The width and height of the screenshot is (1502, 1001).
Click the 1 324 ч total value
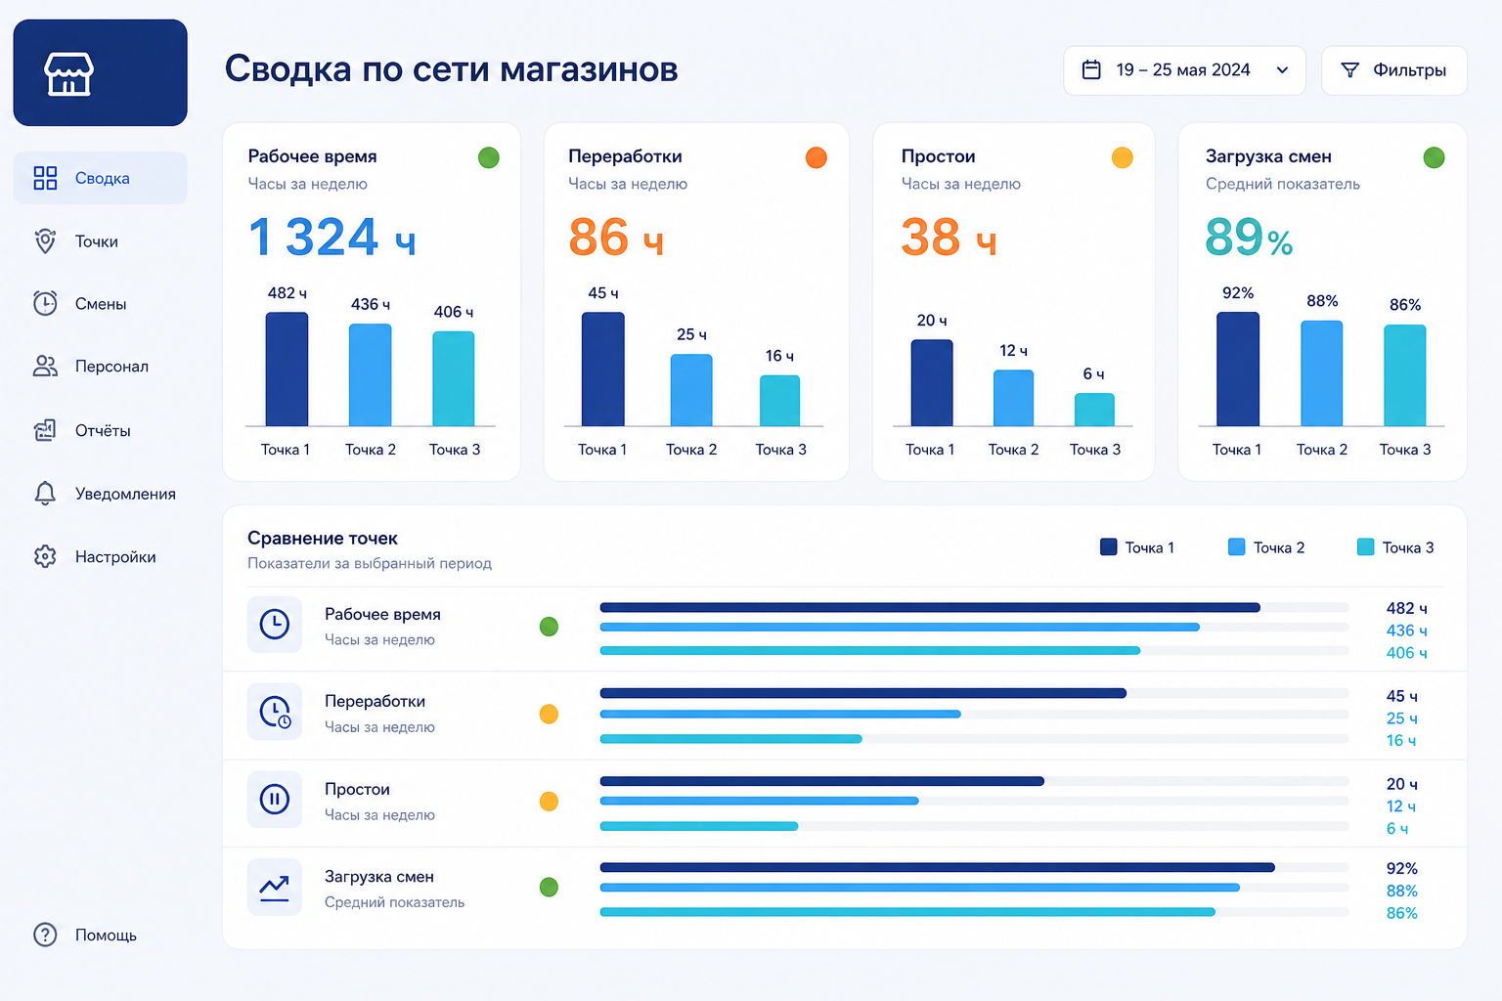pos(332,238)
